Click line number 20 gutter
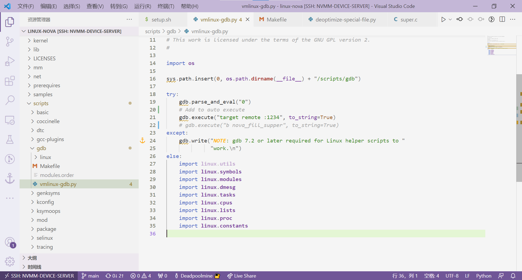Viewport: 522px width, 280px height. point(153,110)
